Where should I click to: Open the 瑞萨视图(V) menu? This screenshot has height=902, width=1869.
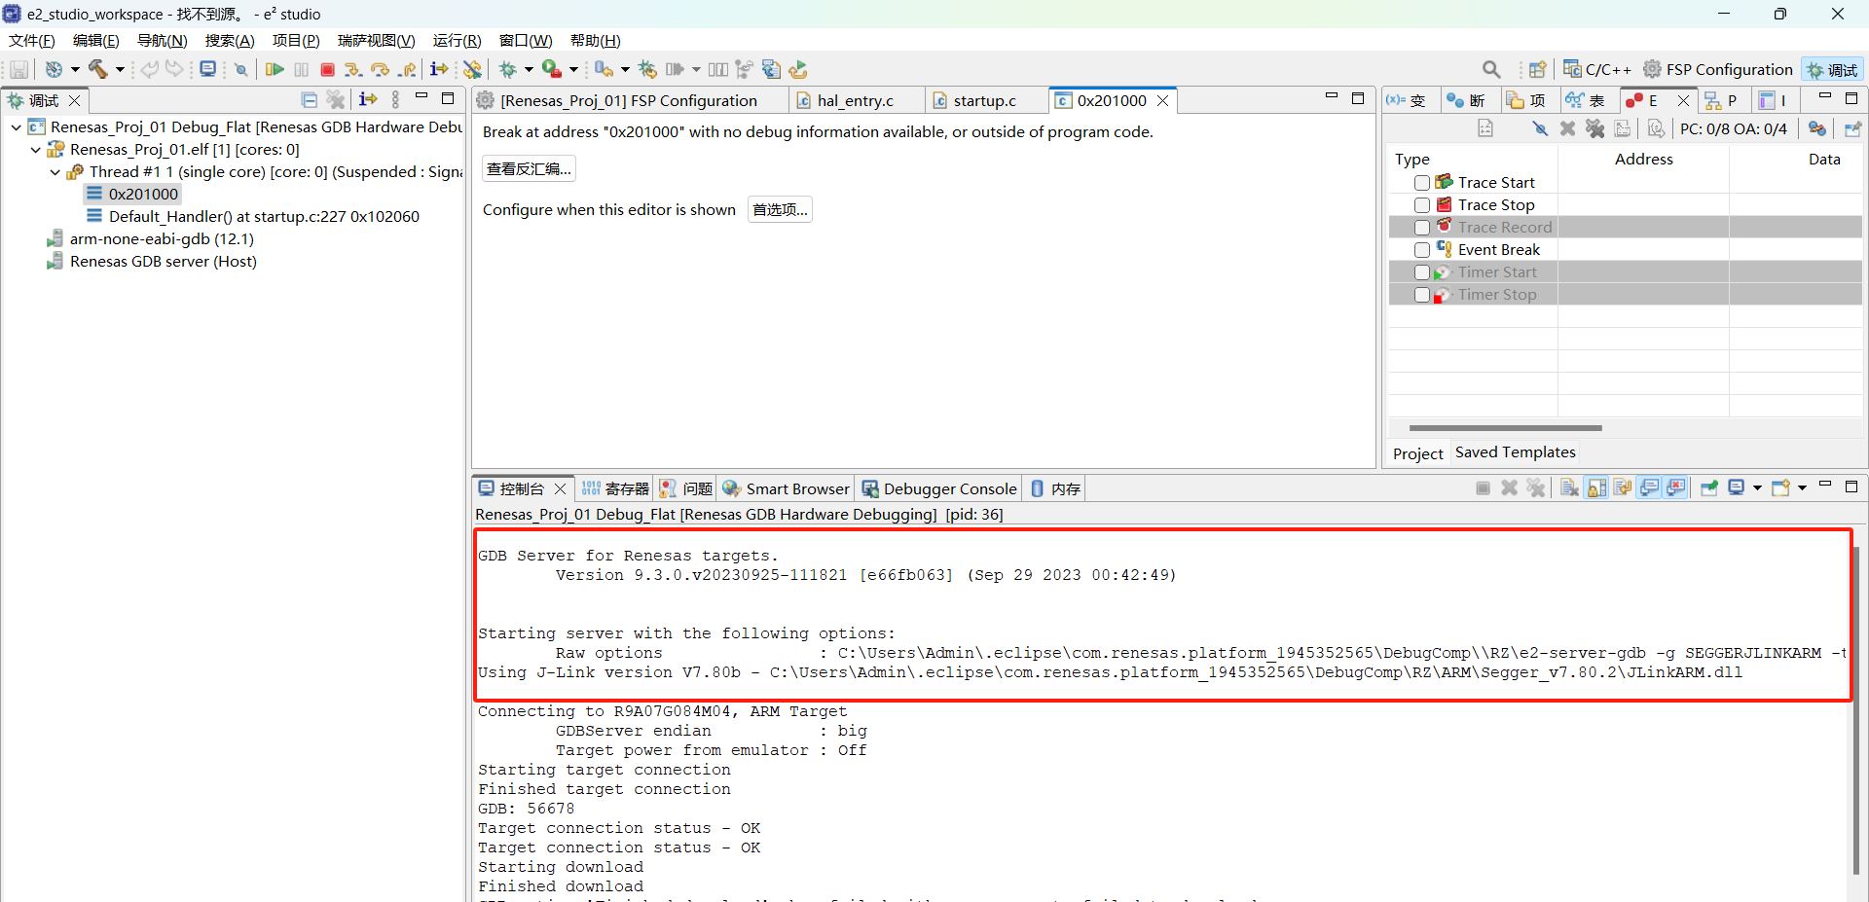pos(376,40)
